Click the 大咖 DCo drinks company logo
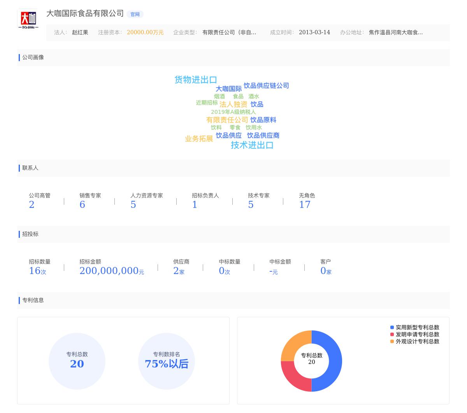 28,19
